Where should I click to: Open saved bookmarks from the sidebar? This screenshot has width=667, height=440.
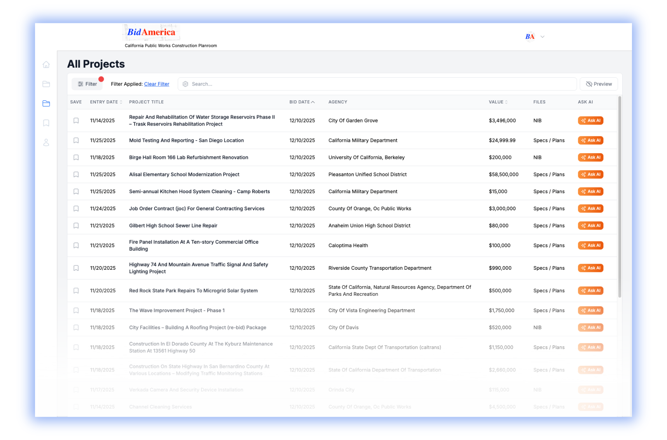(x=46, y=123)
